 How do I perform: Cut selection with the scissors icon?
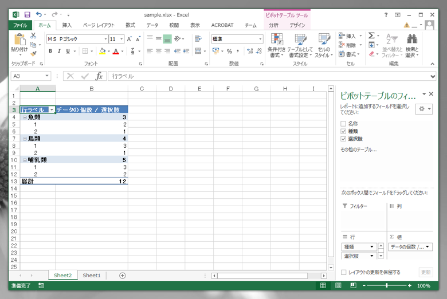33,36
